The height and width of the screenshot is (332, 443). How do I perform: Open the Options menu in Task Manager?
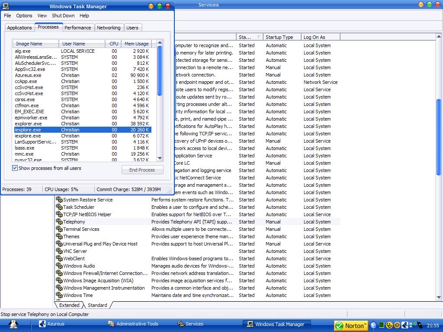tap(24, 16)
